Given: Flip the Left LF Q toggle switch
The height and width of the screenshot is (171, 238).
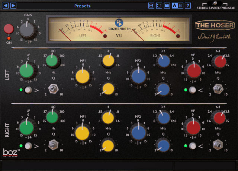Looking at the screenshot, I should point(53,89).
